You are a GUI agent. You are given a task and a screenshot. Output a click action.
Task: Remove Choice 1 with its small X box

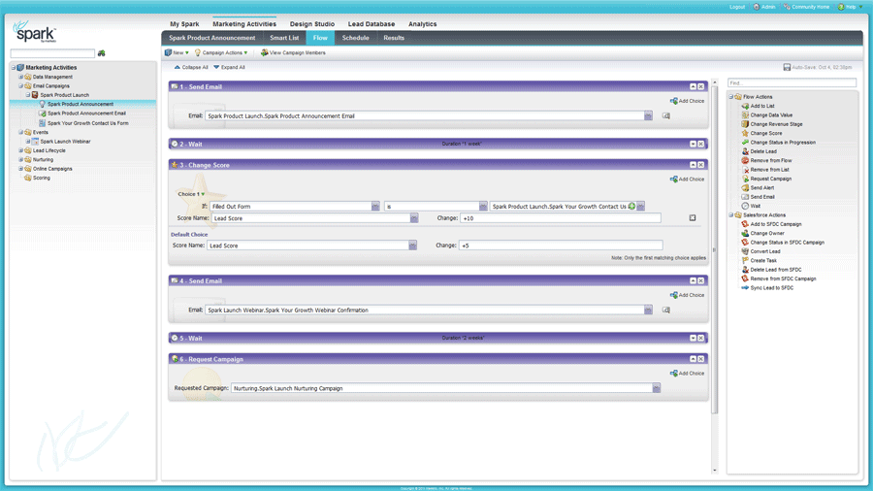click(693, 217)
